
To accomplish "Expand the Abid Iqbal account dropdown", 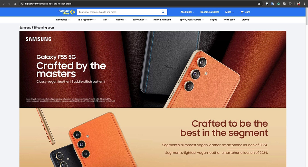I will tap(187, 12).
